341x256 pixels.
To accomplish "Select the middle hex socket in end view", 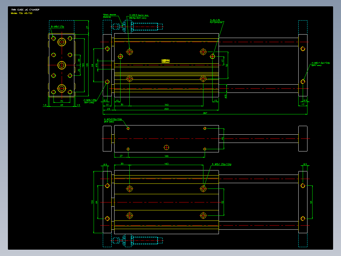I will point(62,65).
